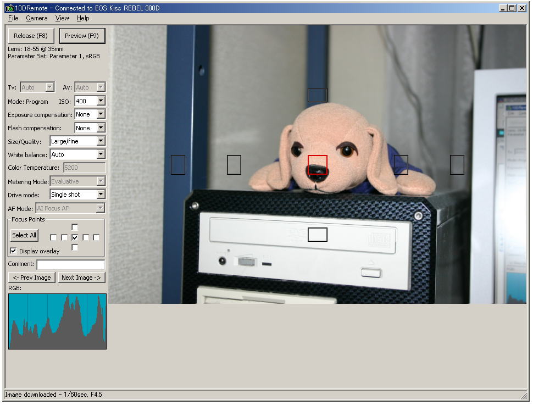The height and width of the screenshot is (405, 533).
Task: Click the red center focus point overlay
Action: (318, 165)
